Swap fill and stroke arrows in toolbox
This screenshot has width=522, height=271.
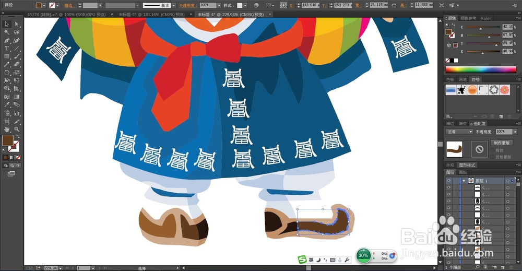(18, 136)
